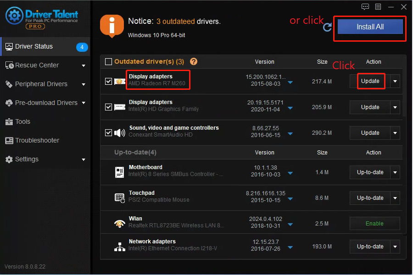Screen dimensions: 413x275
Task: Click Up-to-date button for Touchpad
Action: click(x=370, y=198)
